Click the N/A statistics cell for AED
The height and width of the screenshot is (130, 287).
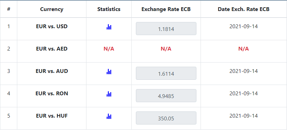(109, 49)
